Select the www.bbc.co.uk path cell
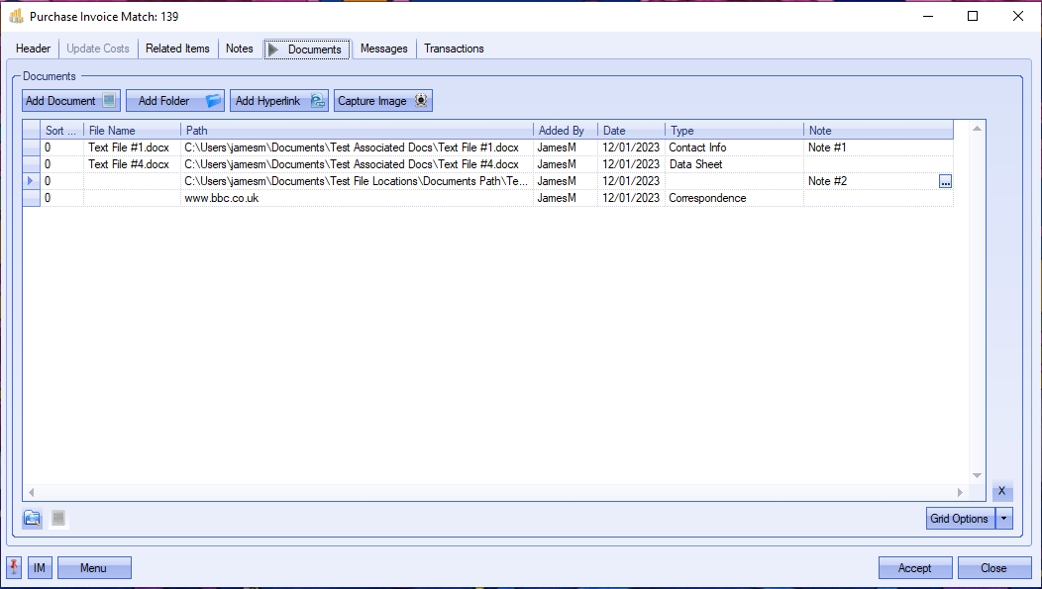Image resolution: width=1042 pixels, height=589 pixels. click(357, 198)
